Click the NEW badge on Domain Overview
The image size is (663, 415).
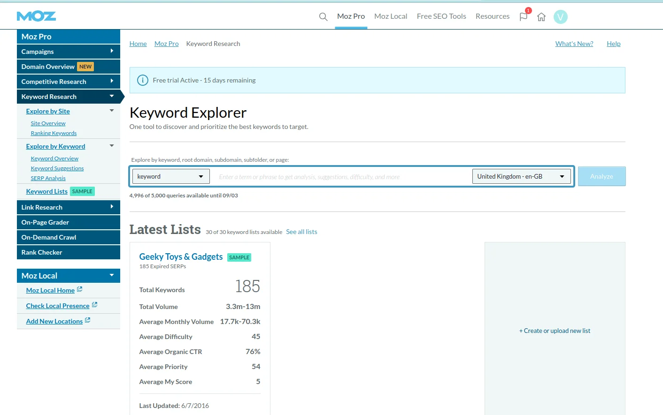[85, 67]
